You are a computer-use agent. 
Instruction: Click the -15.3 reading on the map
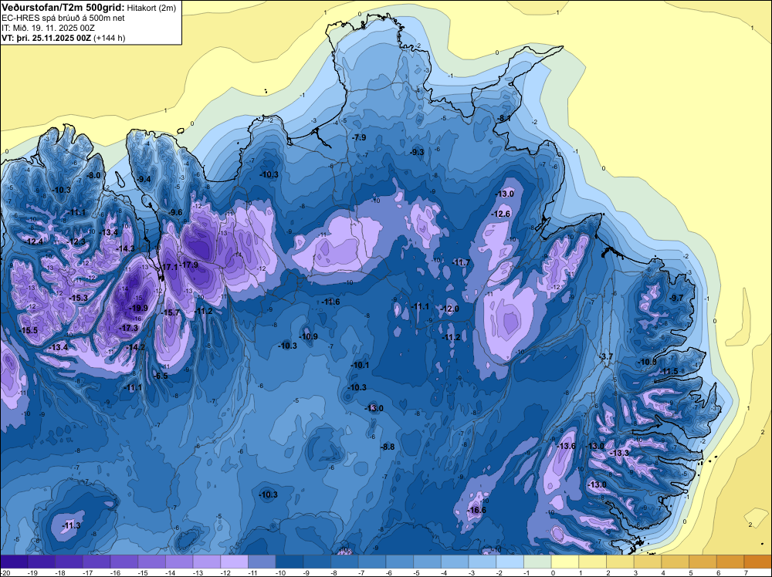[x=78, y=298]
